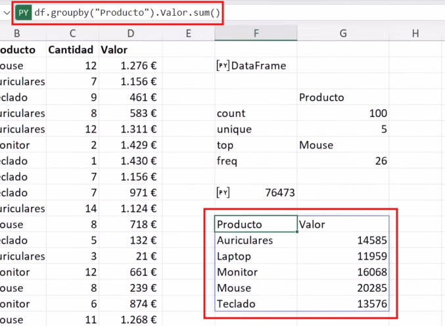Click the cell containing 1.276 €
Screen dimensions: 445x326
131,66
